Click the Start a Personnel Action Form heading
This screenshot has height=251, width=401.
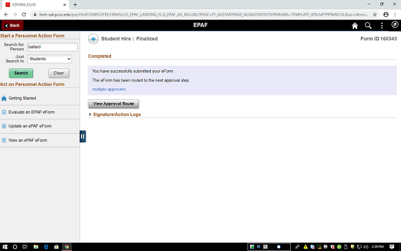(32, 36)
